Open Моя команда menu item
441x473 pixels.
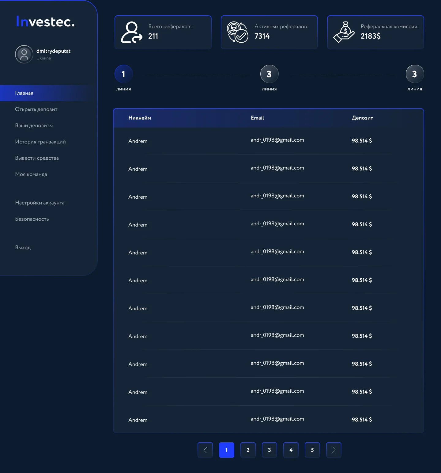[31, 174]
